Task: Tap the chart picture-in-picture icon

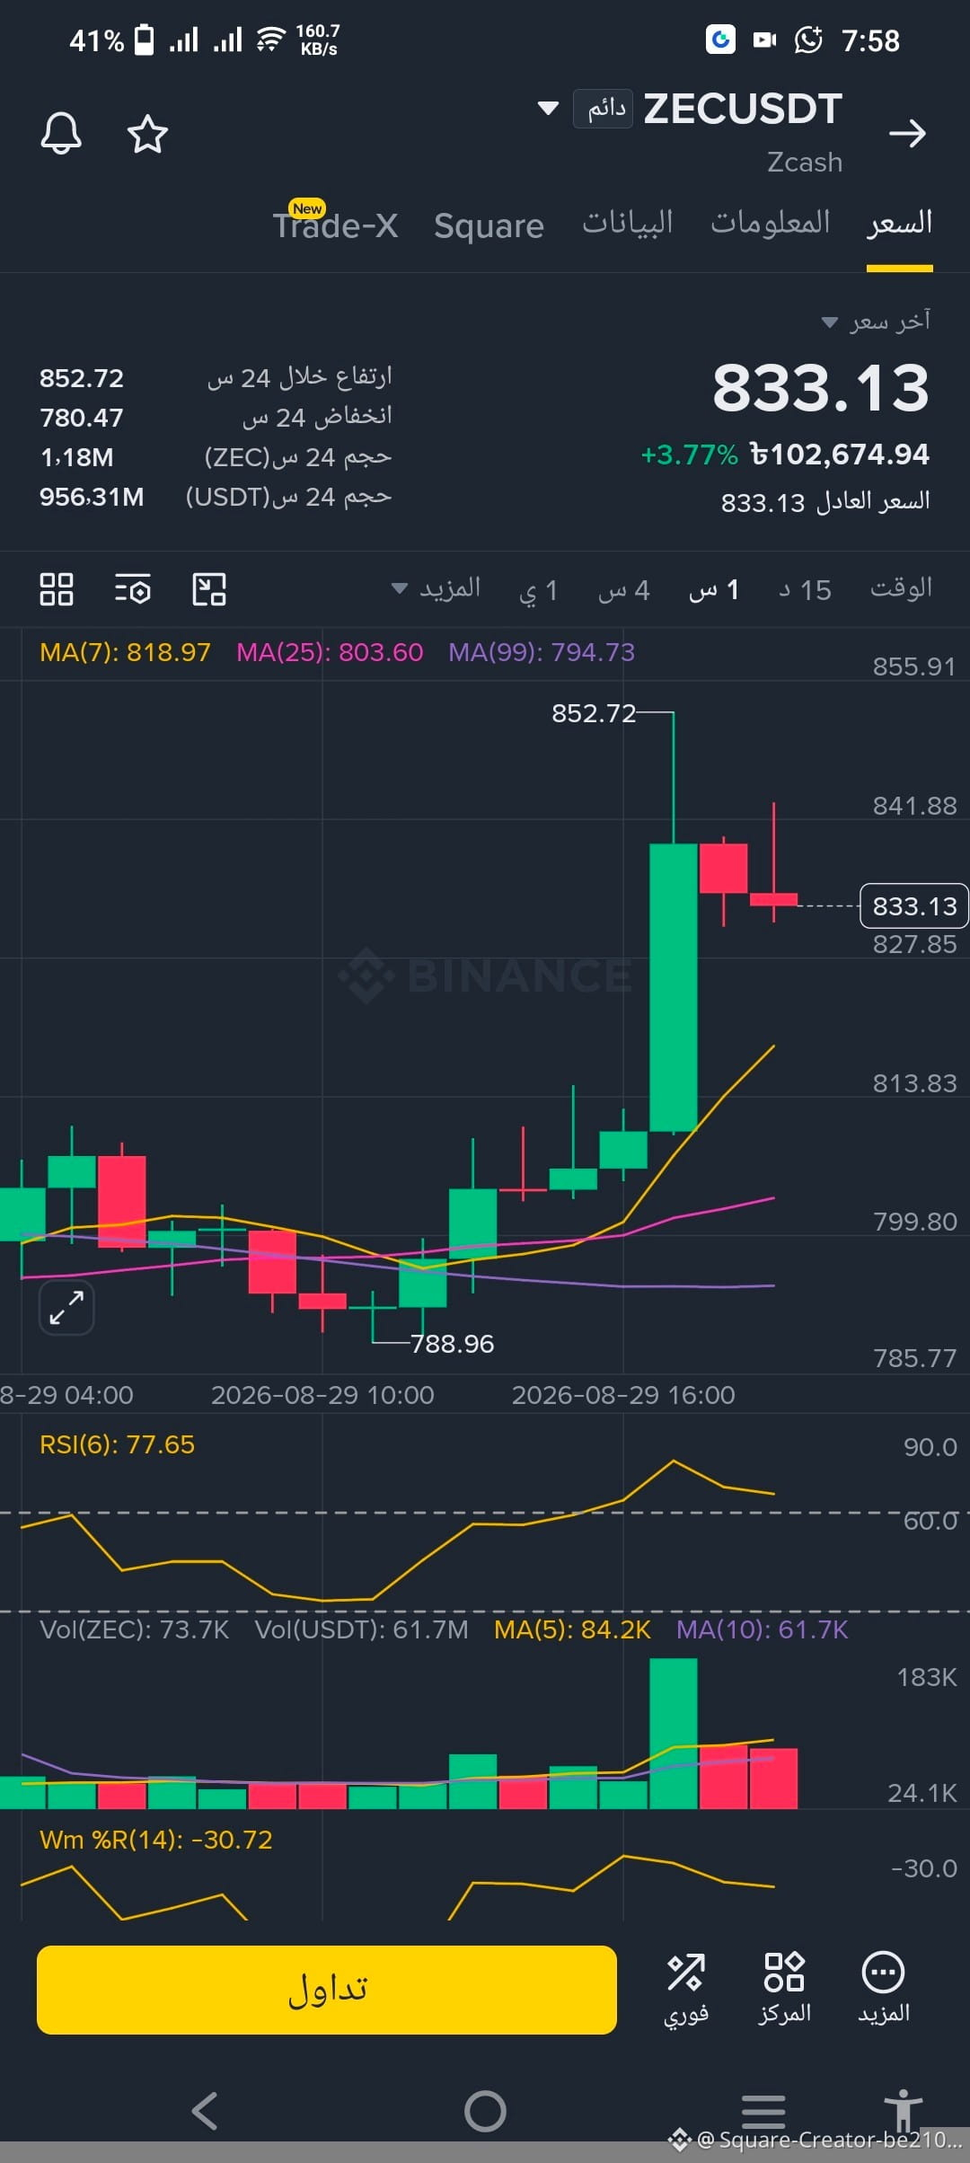Action: point(209,589)
